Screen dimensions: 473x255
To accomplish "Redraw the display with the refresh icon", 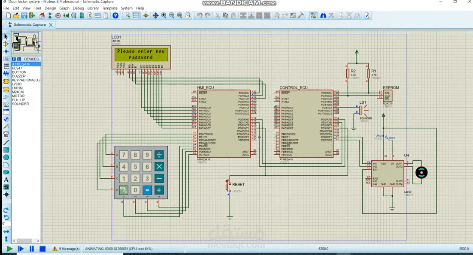I will click(x=128, y=16).
